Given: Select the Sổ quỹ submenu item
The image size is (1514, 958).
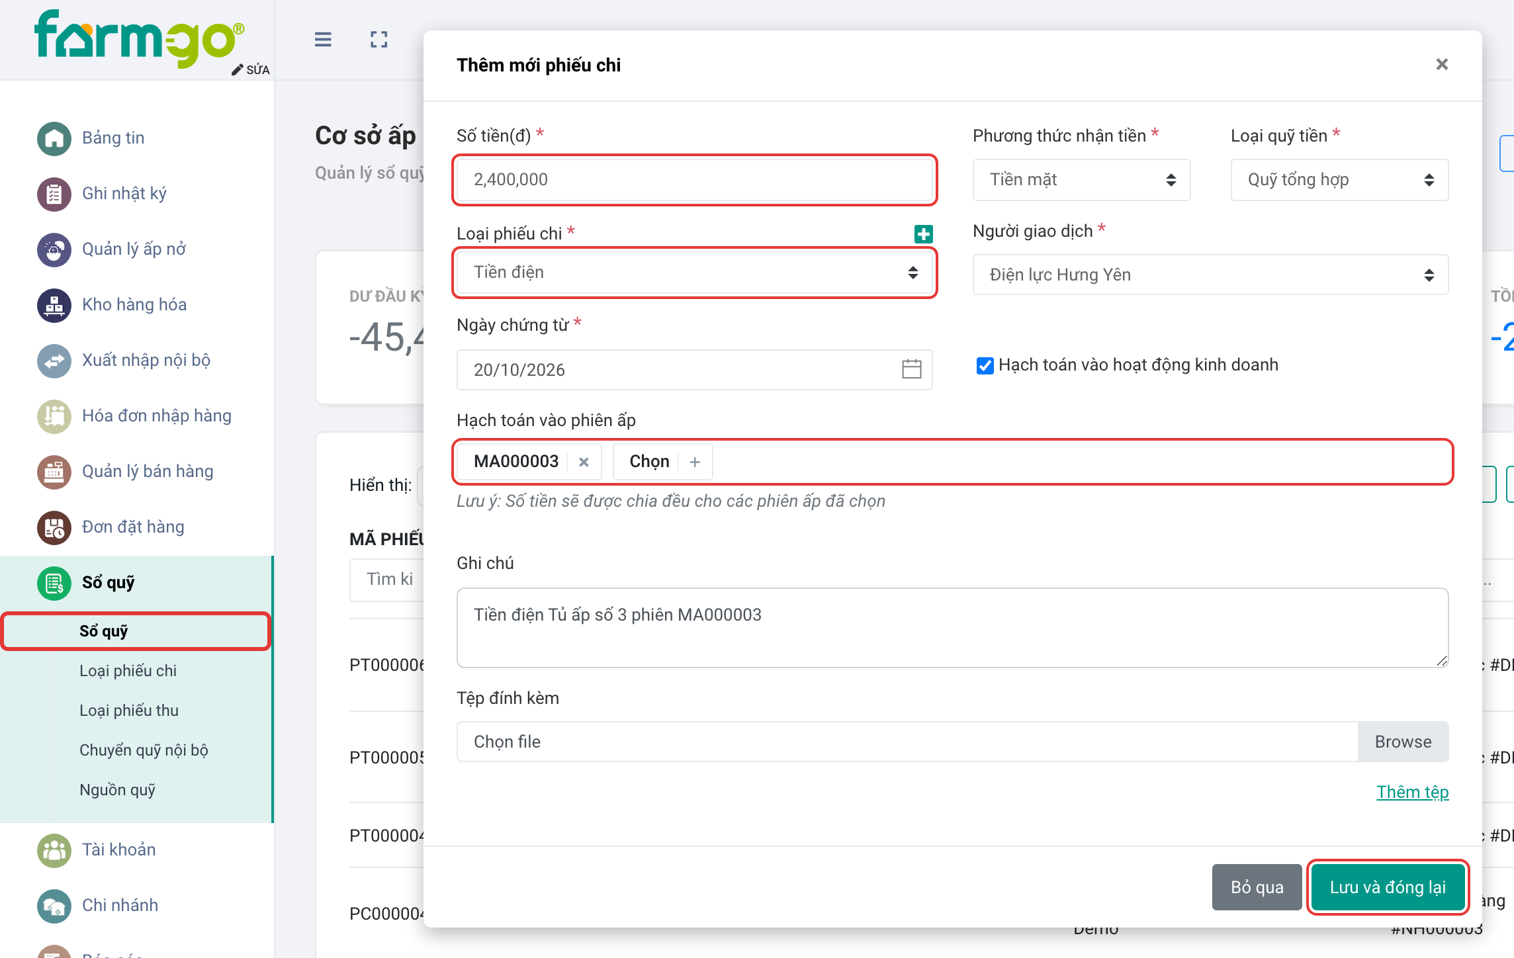Looking at the screenshot, I should point(136,631).
